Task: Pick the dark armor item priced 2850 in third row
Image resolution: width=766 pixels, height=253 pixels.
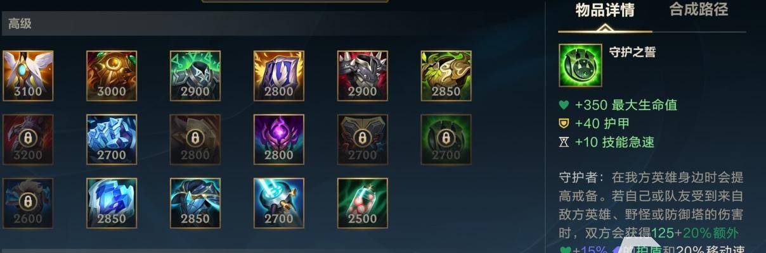Action: (x=195, y=203)
